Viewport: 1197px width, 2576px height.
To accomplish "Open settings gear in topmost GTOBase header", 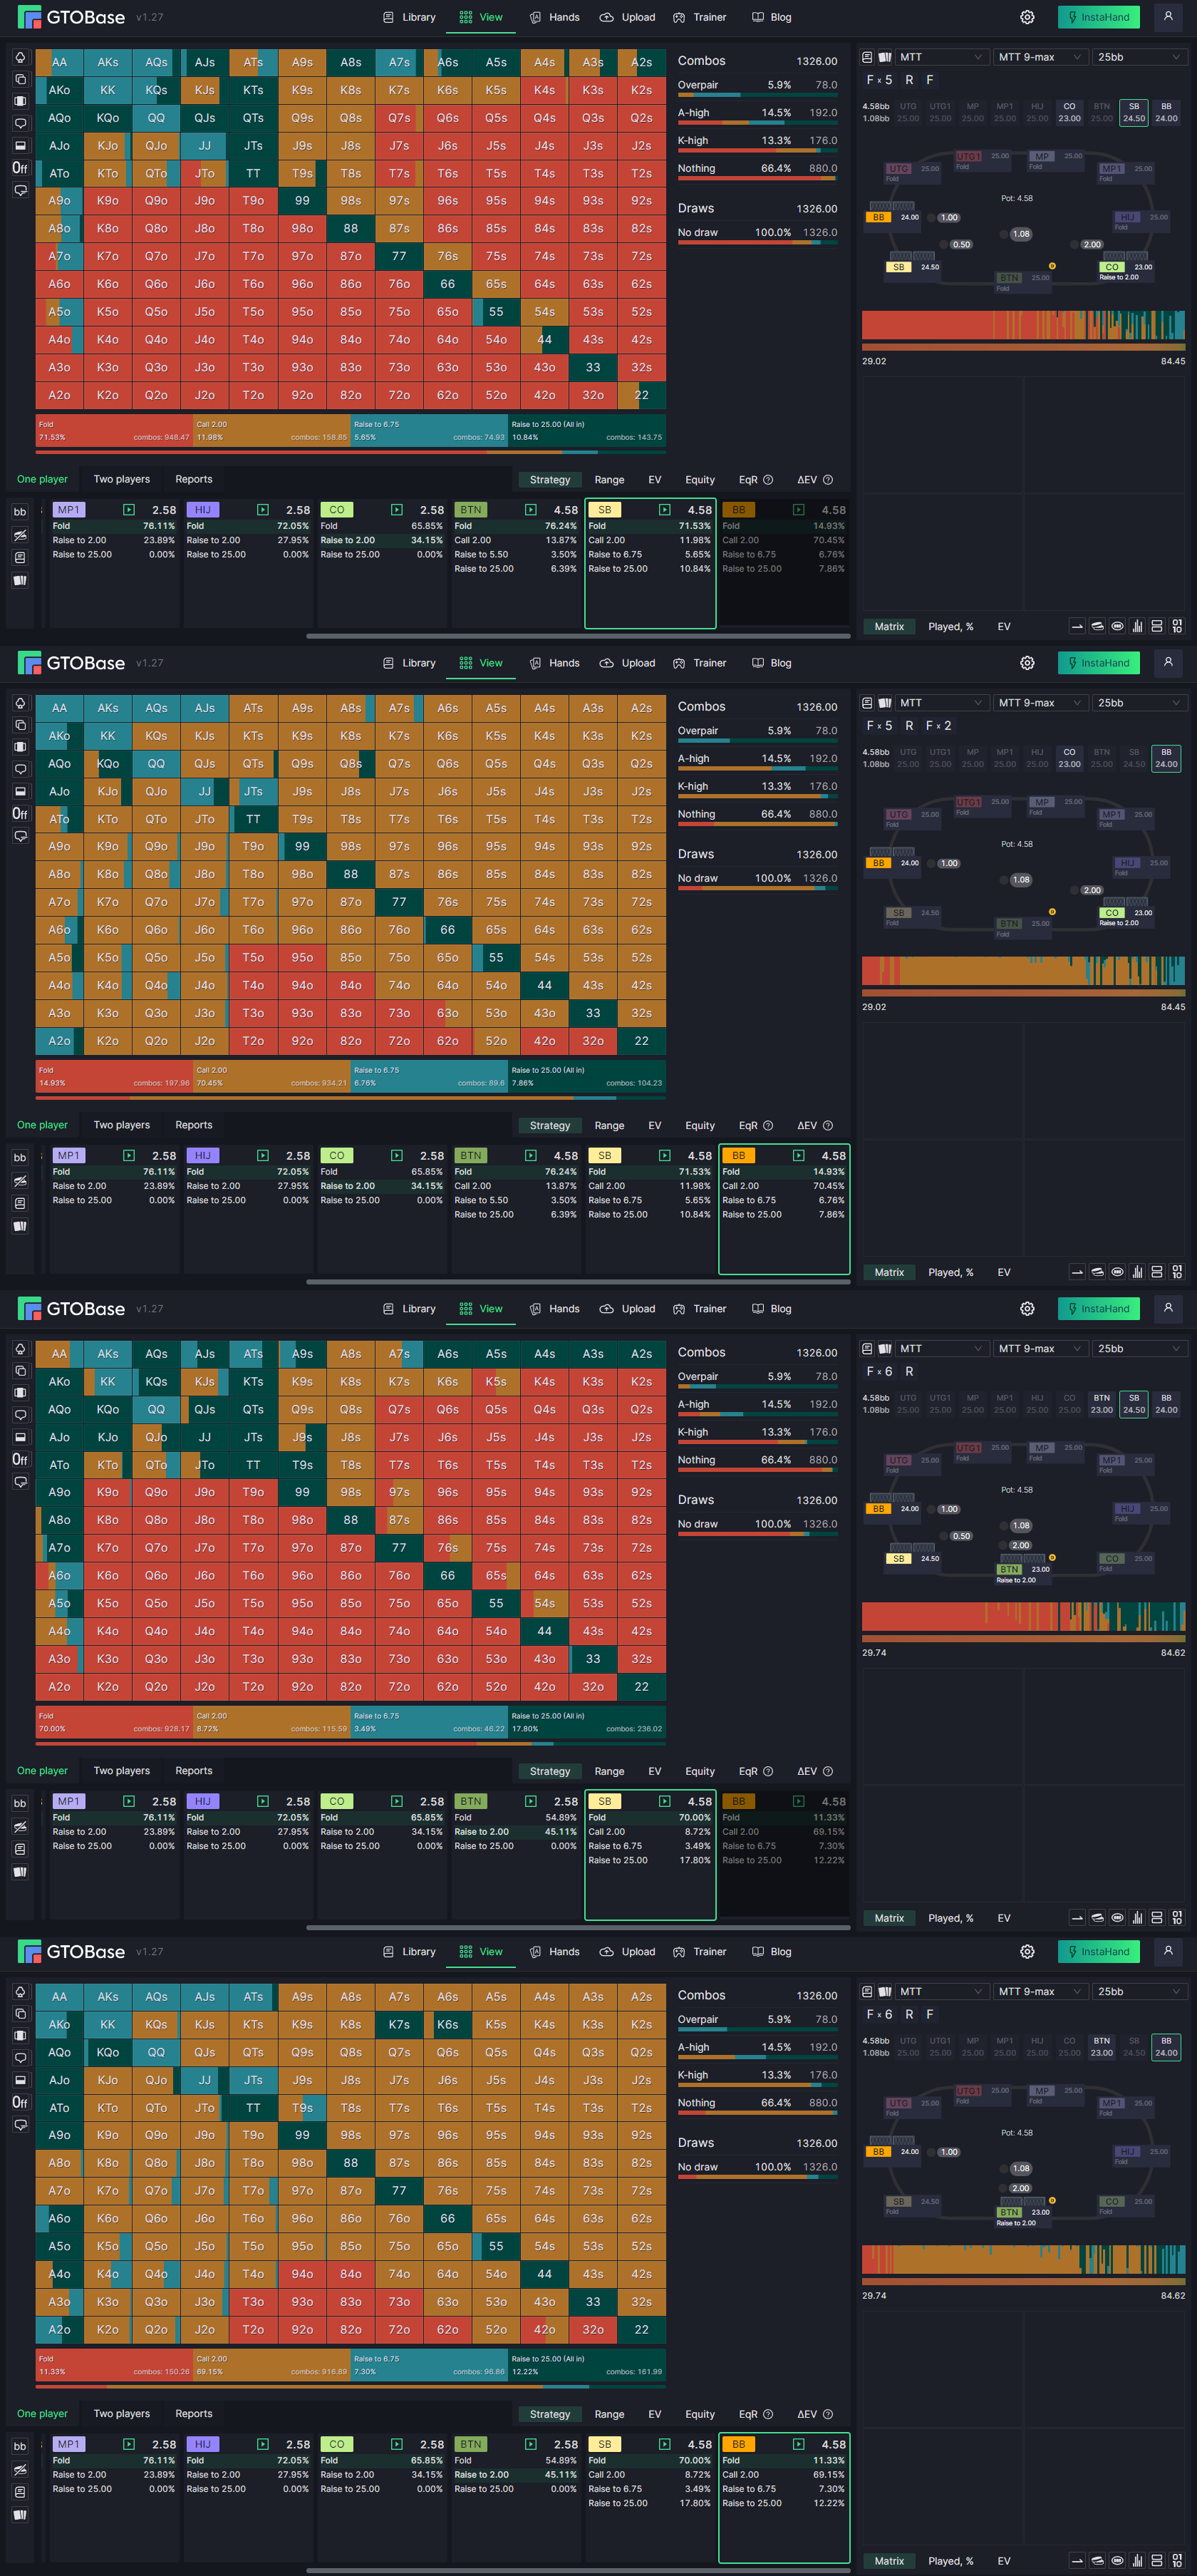I will click(1027, 17).
